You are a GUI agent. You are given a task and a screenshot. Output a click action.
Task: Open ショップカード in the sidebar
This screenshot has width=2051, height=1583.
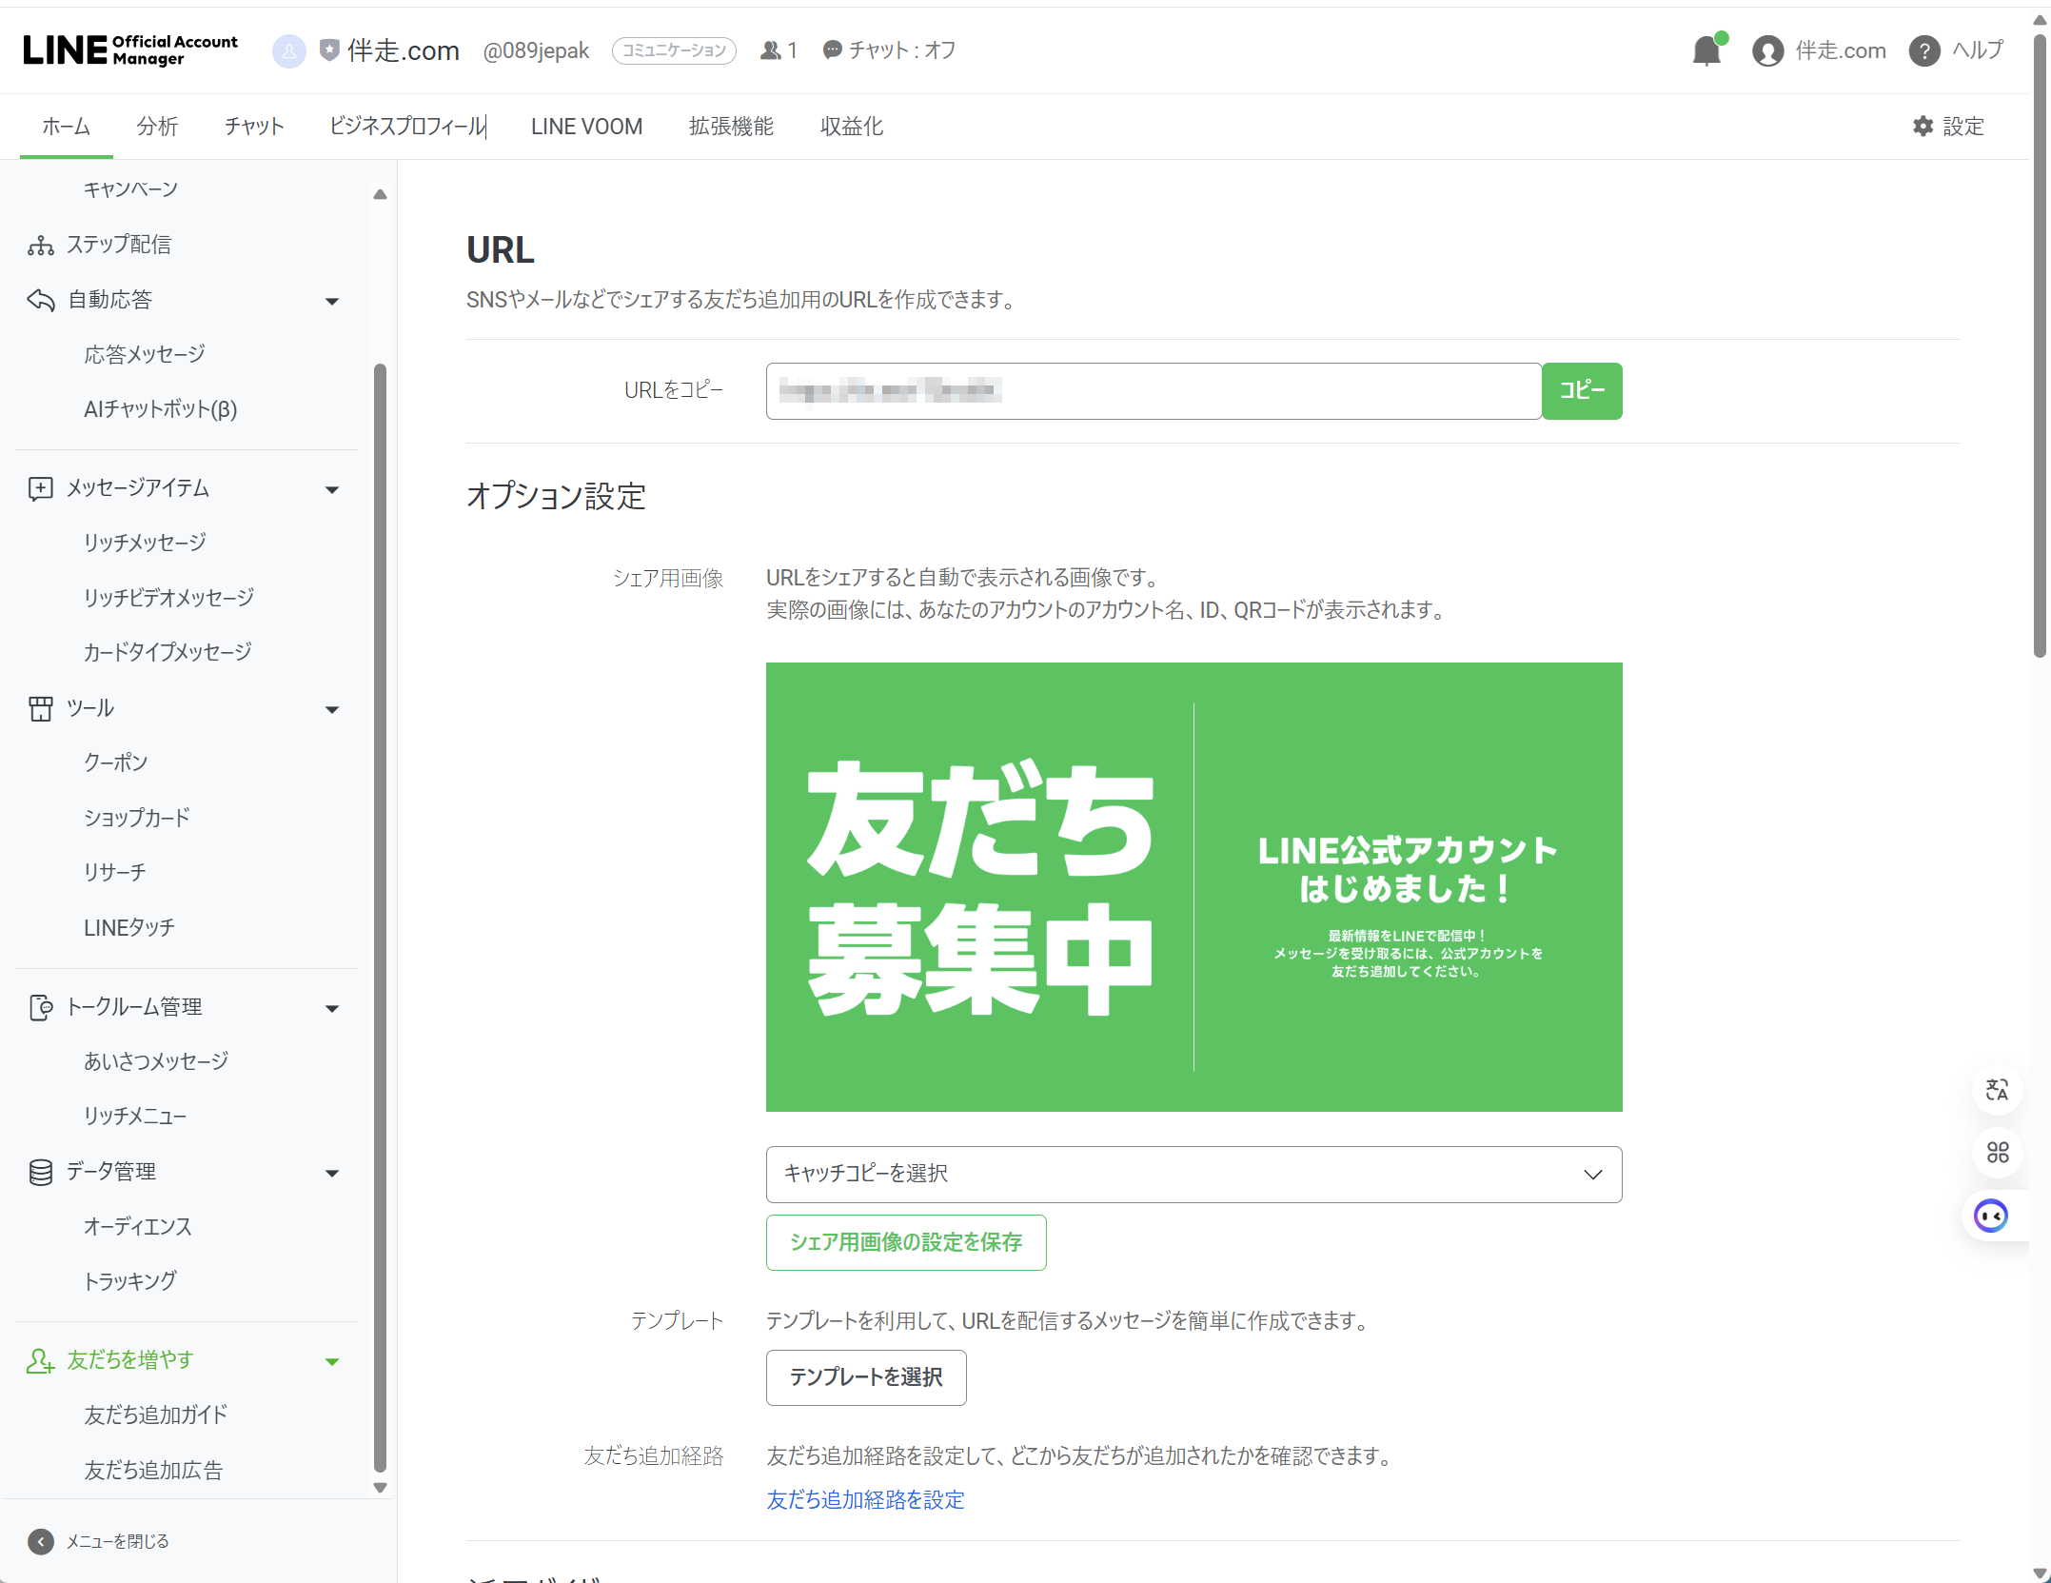[x=136, y=818]
